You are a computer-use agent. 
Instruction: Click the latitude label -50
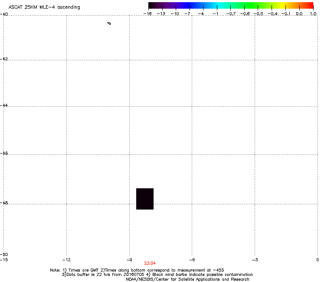click(x=4, y=255)
